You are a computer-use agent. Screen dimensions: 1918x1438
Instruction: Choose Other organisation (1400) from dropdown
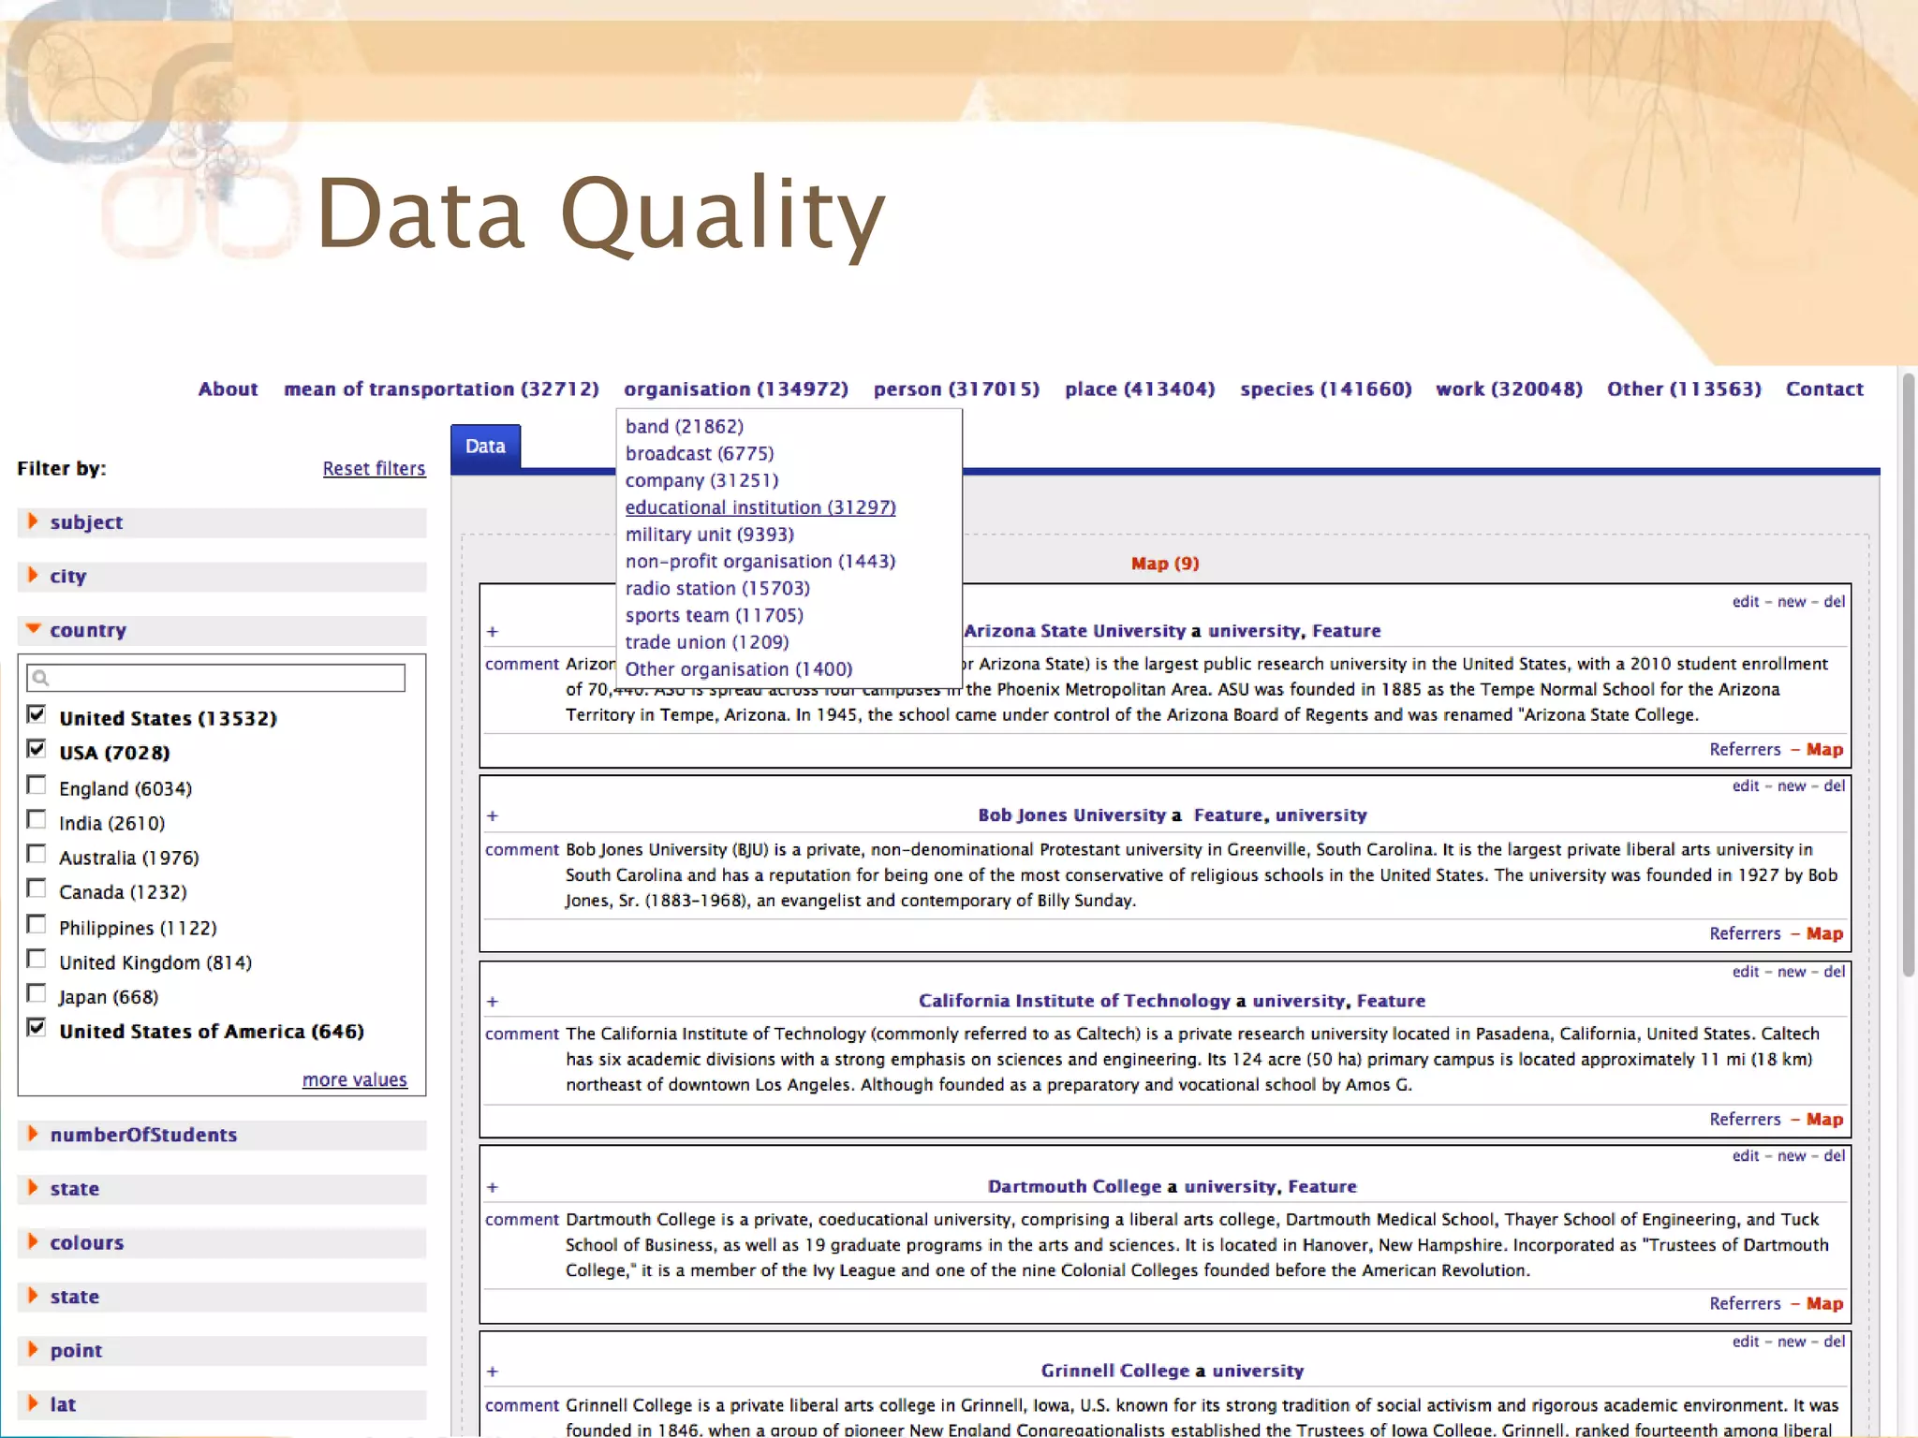coord(739,670)
